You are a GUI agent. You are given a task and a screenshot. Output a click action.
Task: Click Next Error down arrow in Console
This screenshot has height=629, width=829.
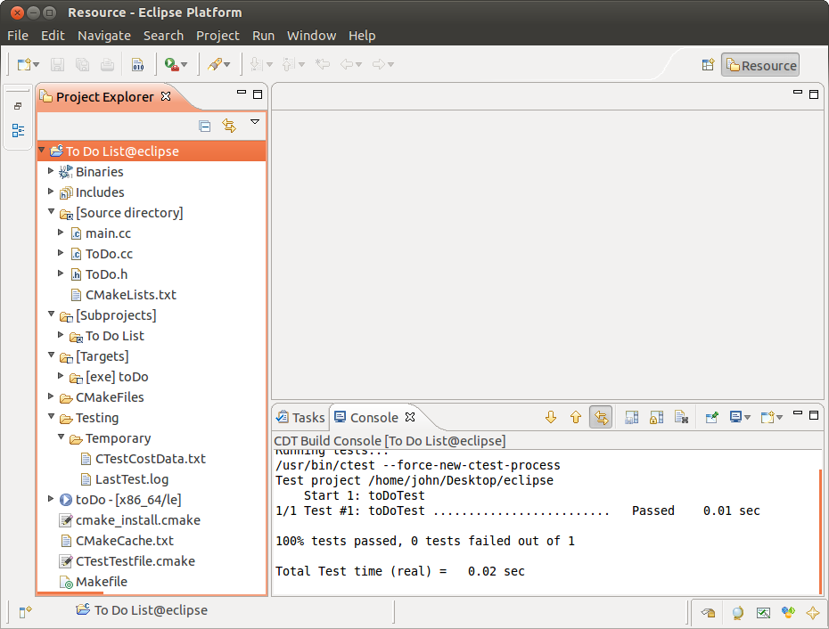tap(551, 418)
